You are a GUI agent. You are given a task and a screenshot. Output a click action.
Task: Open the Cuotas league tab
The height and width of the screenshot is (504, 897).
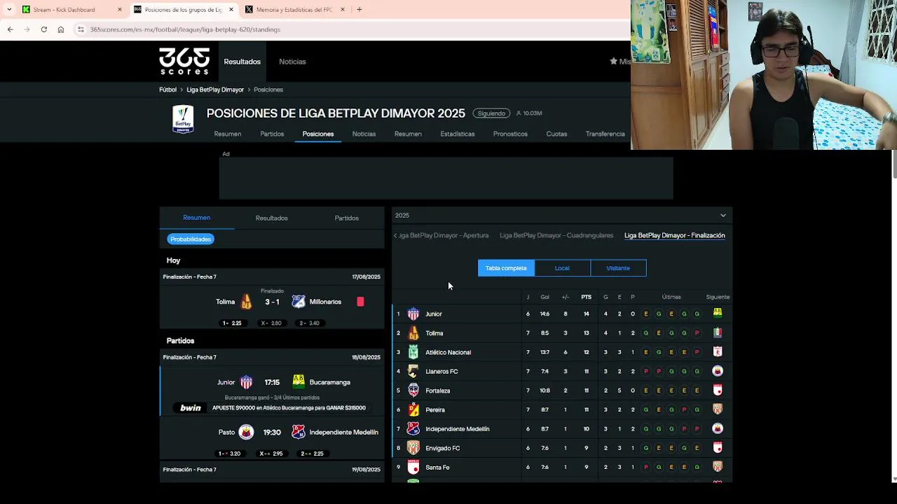tap(556, 134)
